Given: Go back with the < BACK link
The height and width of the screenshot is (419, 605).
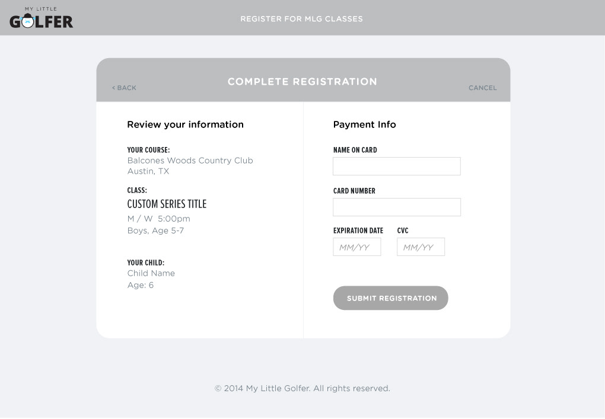Looking at the screenshot, I should point(124,88).
